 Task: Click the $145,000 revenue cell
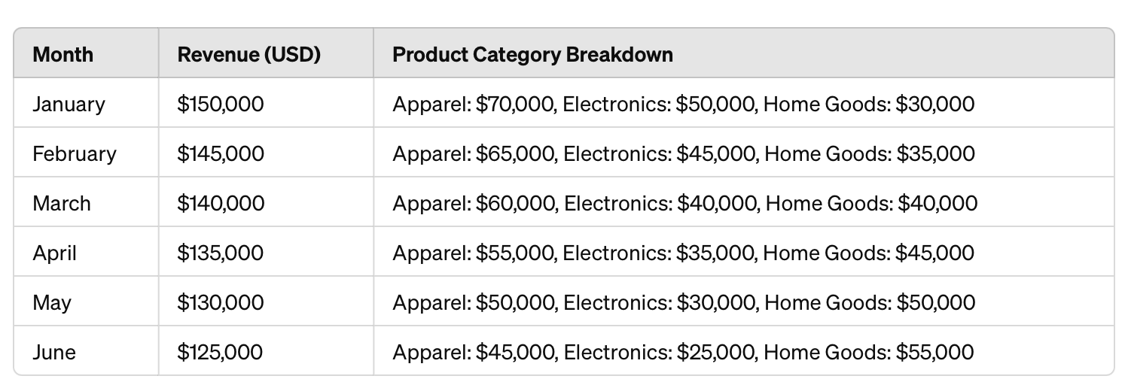point(221,153)
